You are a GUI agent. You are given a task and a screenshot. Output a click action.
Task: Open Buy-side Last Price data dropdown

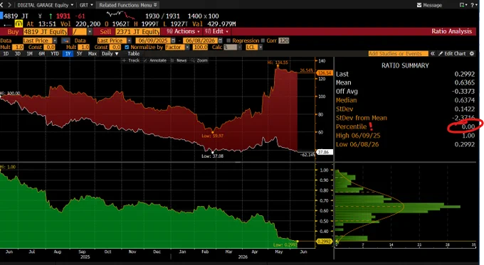pyautogui.click(x=55, y=40)
